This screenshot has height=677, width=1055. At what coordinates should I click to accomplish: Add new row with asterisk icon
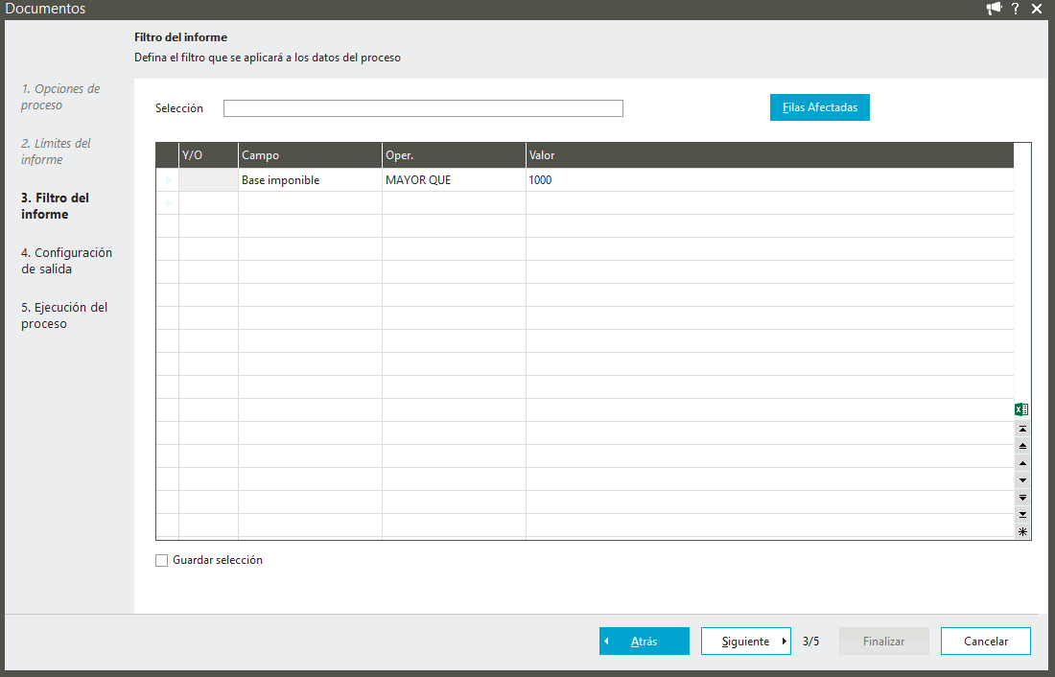tap(1022, 531)
